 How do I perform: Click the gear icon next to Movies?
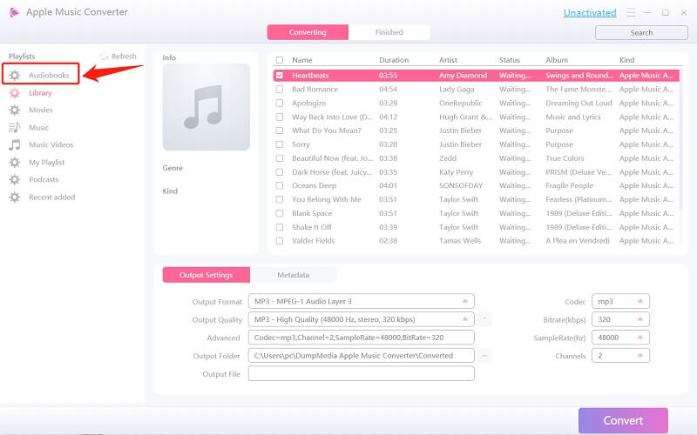click(x=15, y=110)
